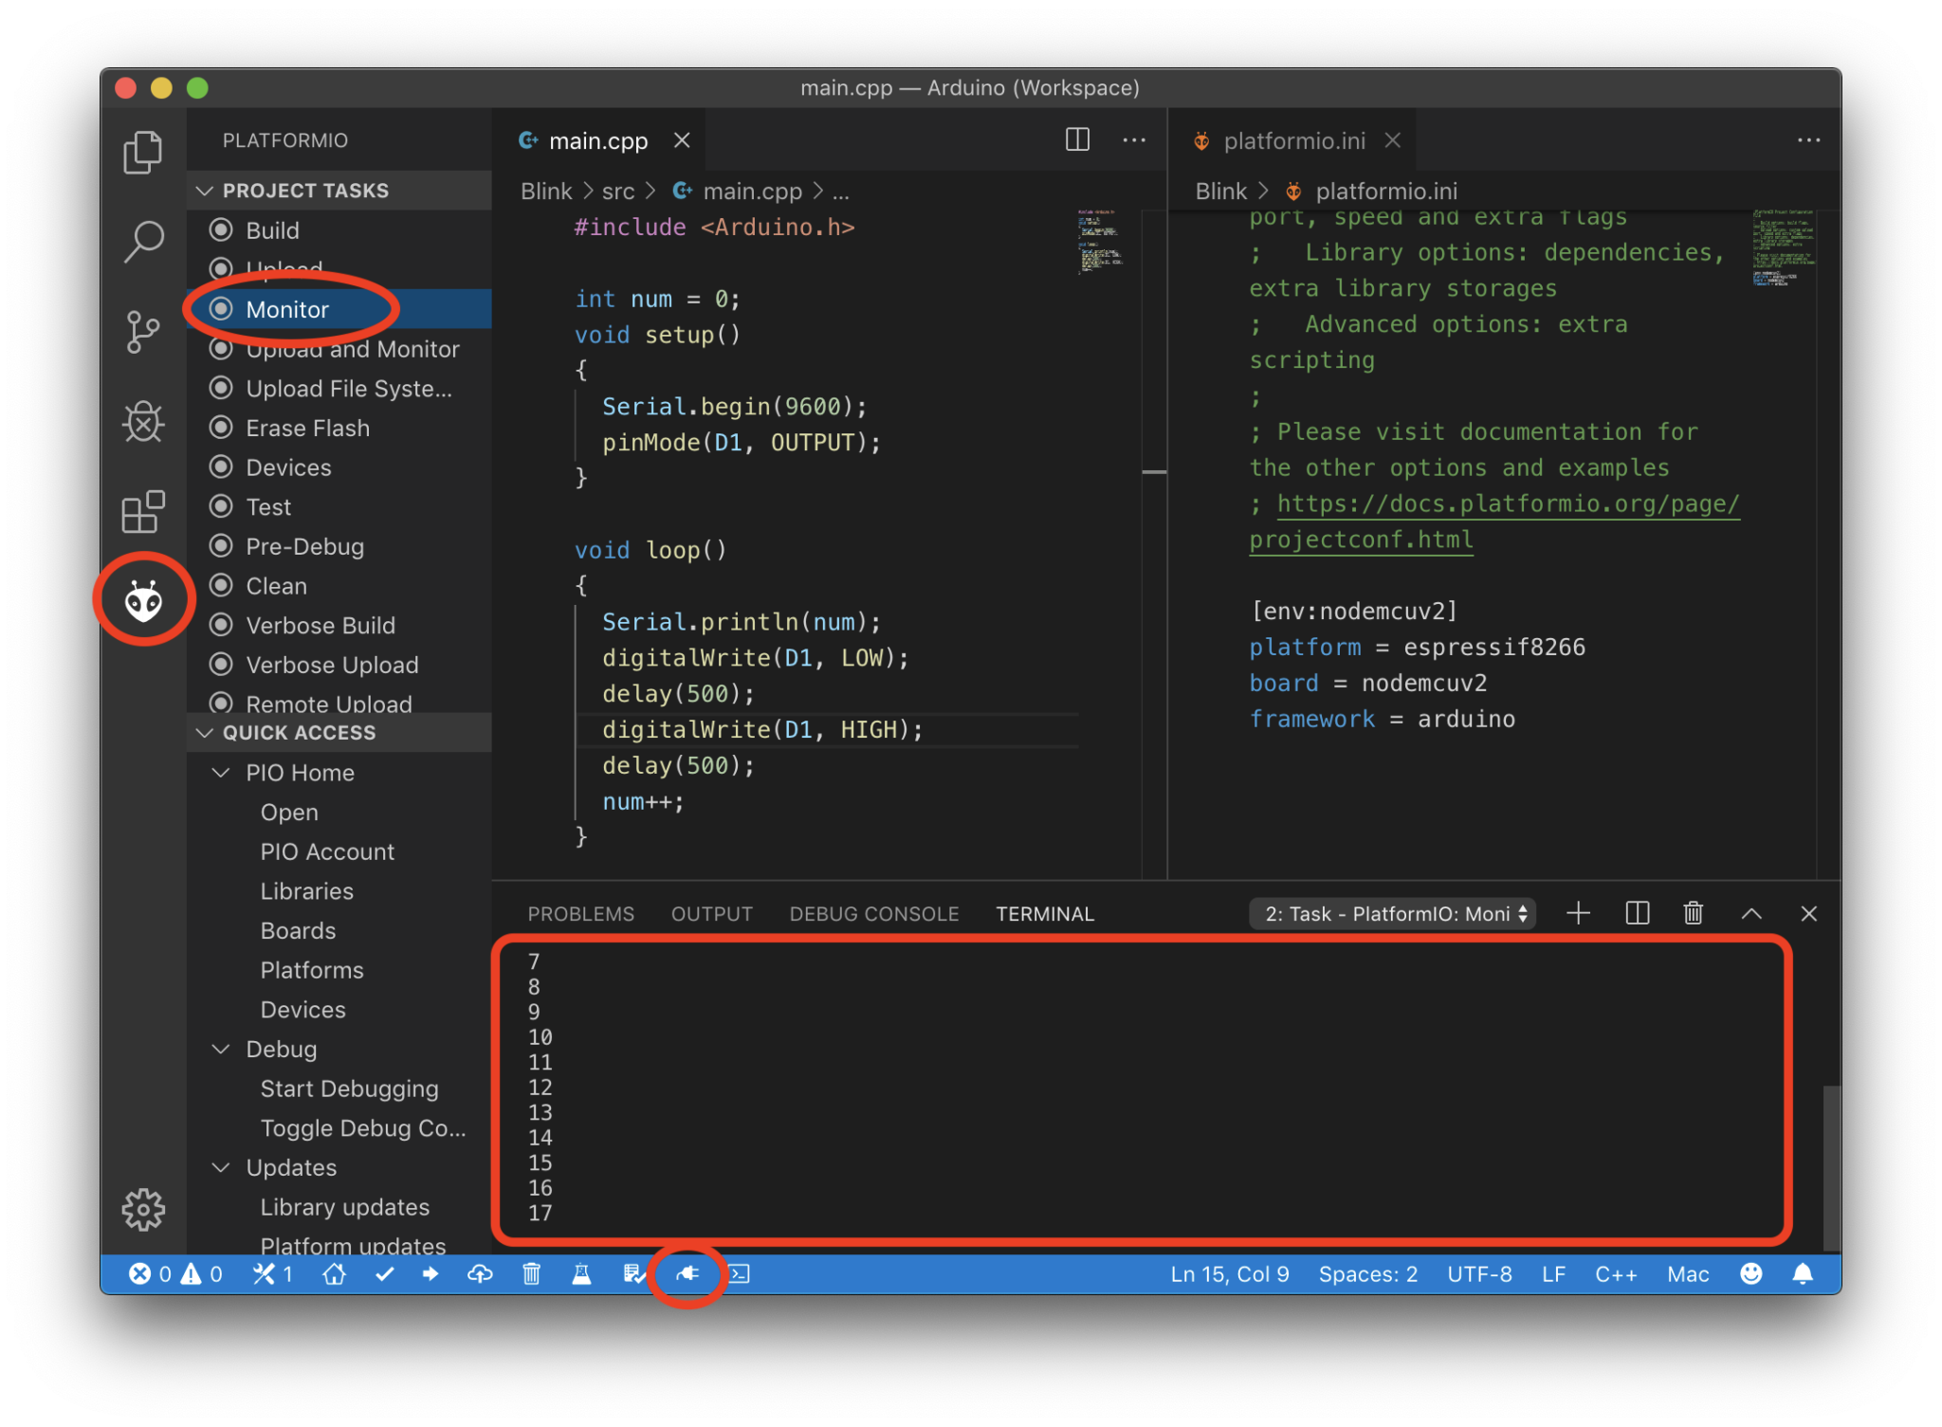Collapse the PROJECT TASKS section
This screenshot has height=1427, width=1942.
point(205,190)
